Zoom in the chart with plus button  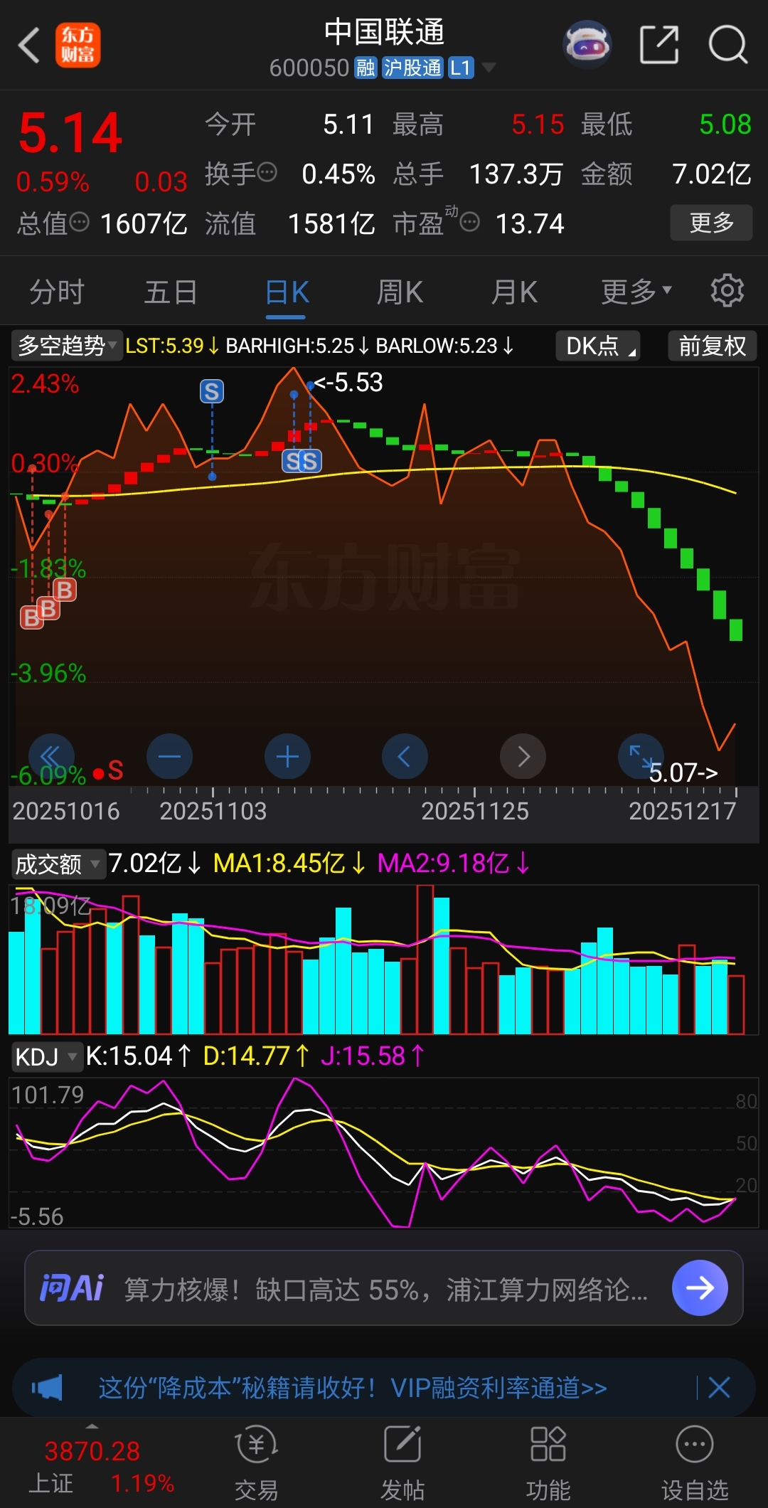click(287, 756)
